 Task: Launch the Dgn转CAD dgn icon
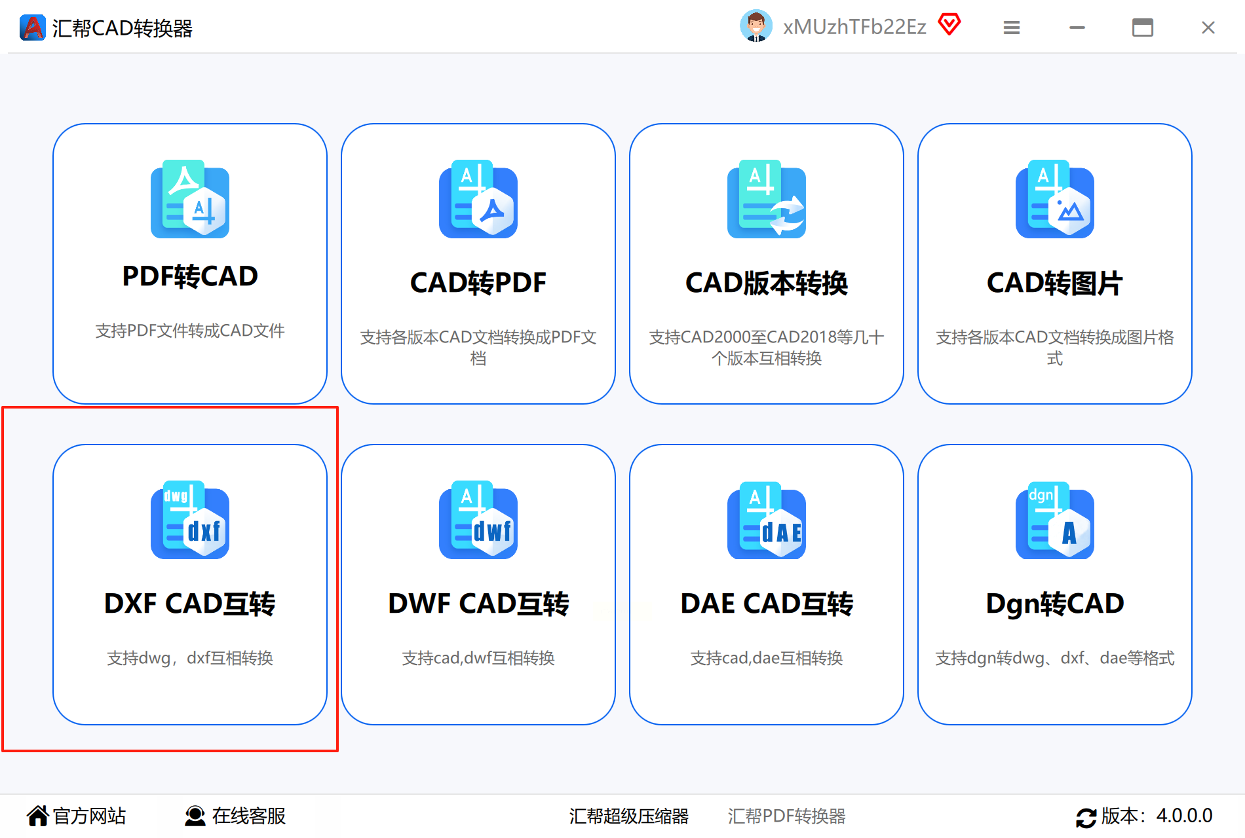[1055, 520]
